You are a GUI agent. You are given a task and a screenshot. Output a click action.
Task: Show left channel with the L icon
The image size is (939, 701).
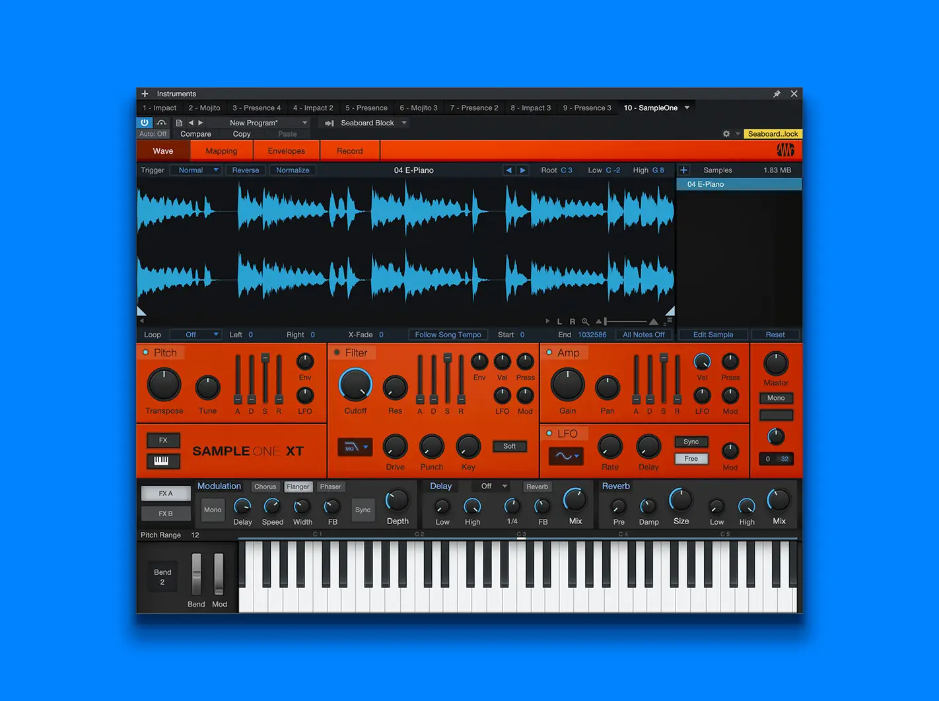[559, 321]
